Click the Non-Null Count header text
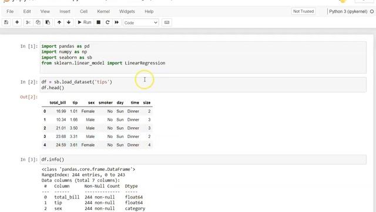Screen dimensions: 376x212 (102, 186)
